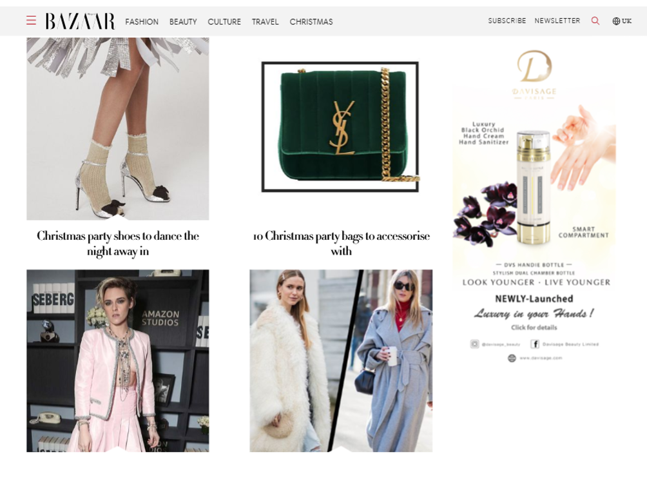
Task: Open the Fashion menu
Action: [142, 21]
